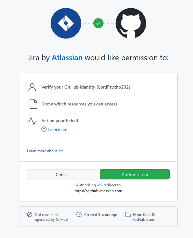Screen dimensions: 193x238
Task: Click the activity pulse icon
Action: (x=32, y=121)
